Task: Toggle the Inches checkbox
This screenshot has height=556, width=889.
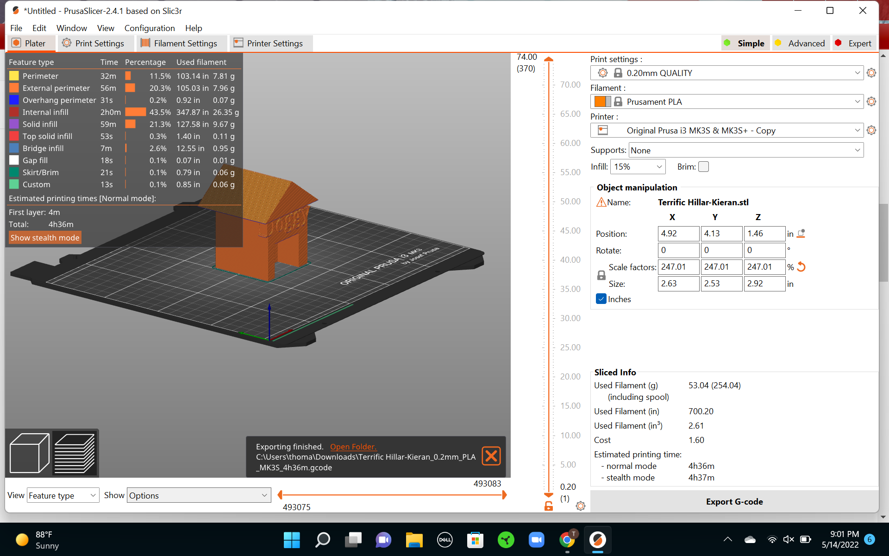Action: (601, 299)
